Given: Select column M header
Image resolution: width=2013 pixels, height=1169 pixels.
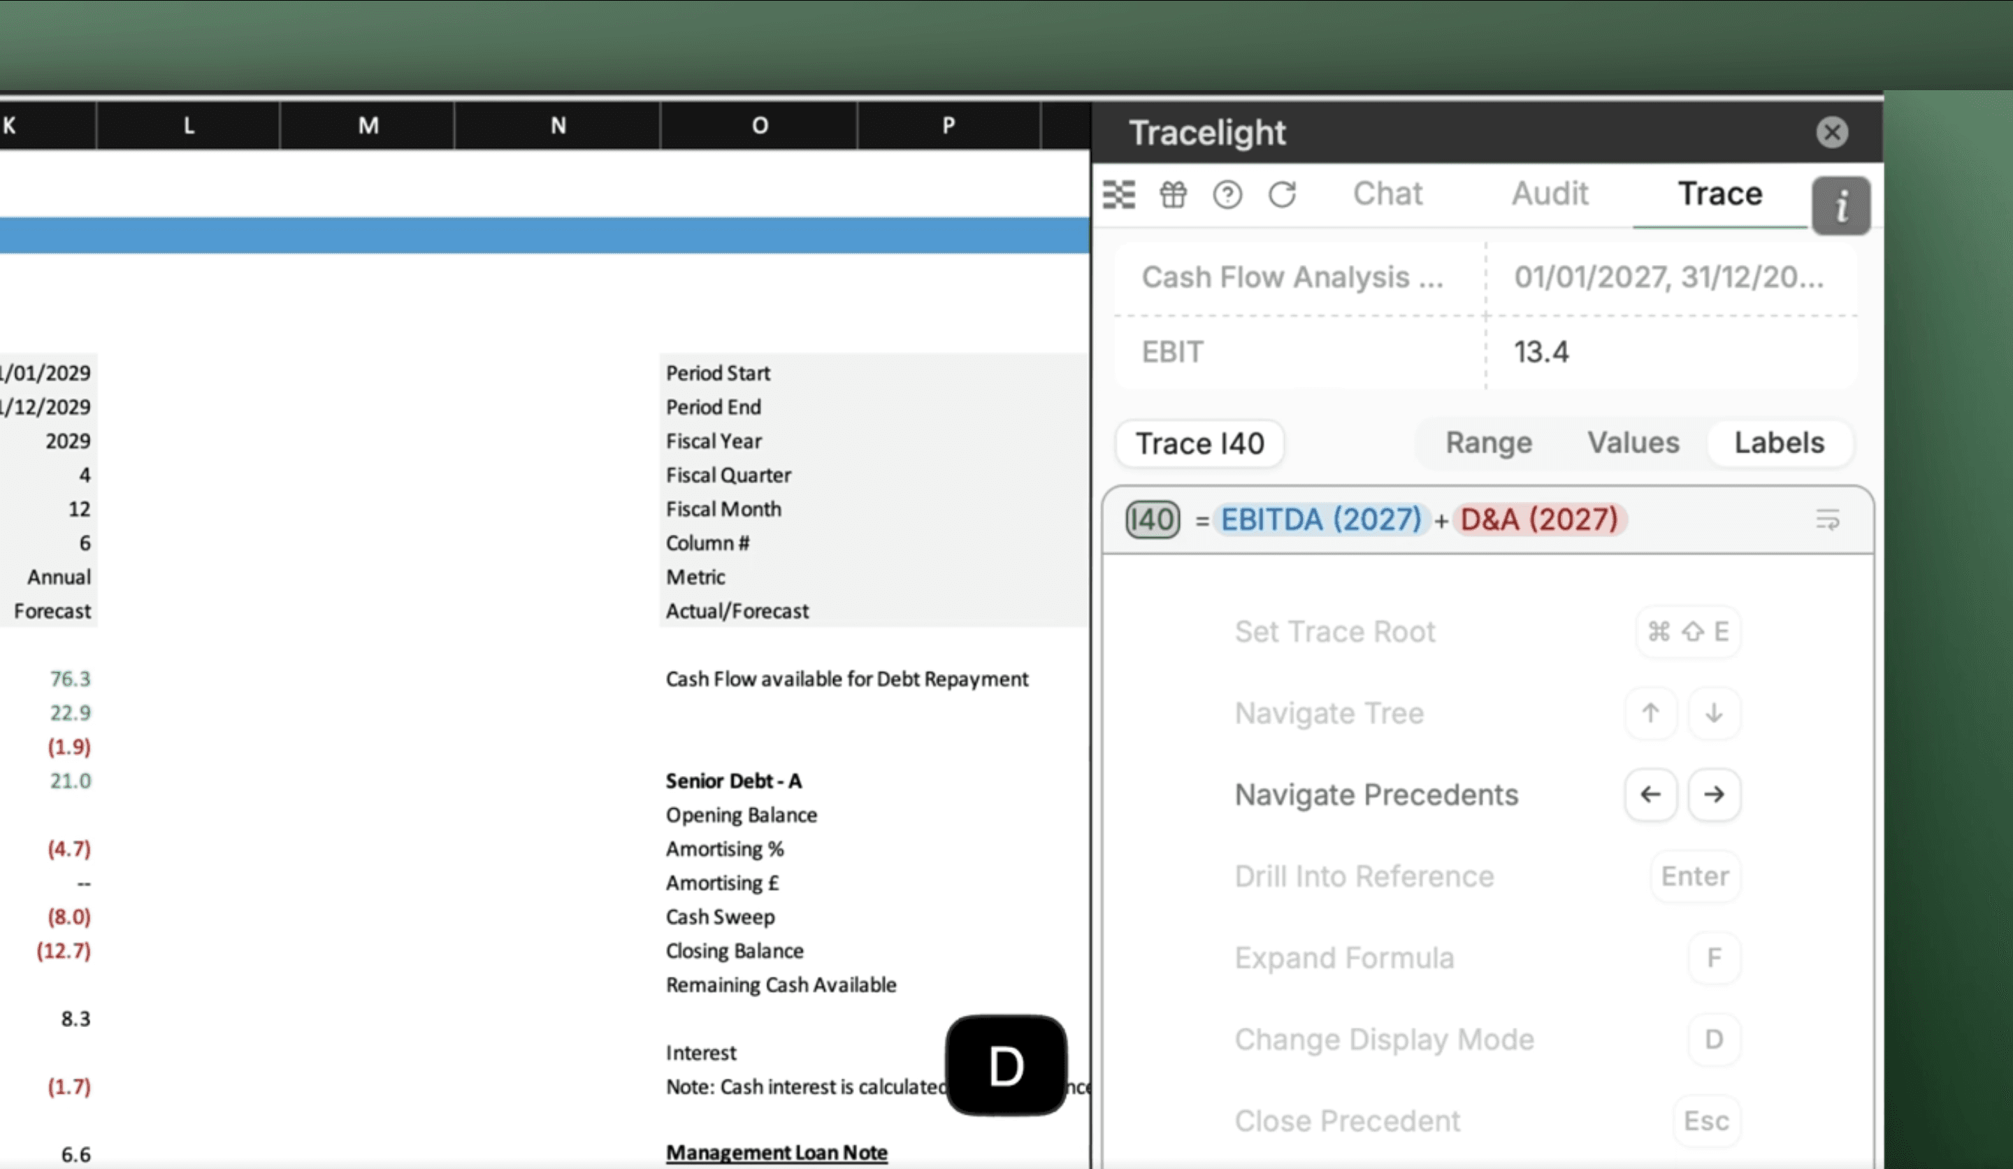Looking at the screenshot, I should click(368, 125).
